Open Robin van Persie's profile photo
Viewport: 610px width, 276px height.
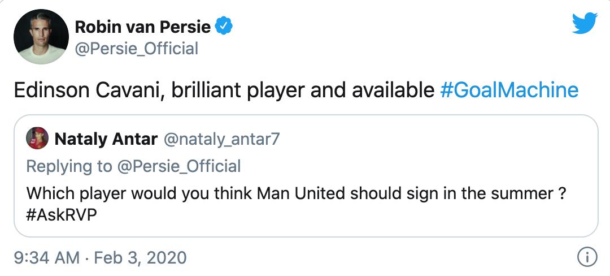tap(40, 36)
